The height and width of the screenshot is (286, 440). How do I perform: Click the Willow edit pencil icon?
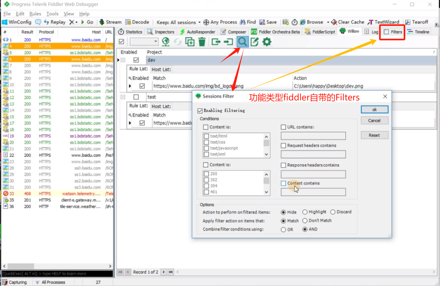[254, 42]
